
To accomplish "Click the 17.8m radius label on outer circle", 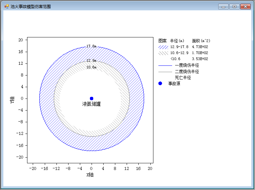I will pyautogui.click(x=91, y=46).
